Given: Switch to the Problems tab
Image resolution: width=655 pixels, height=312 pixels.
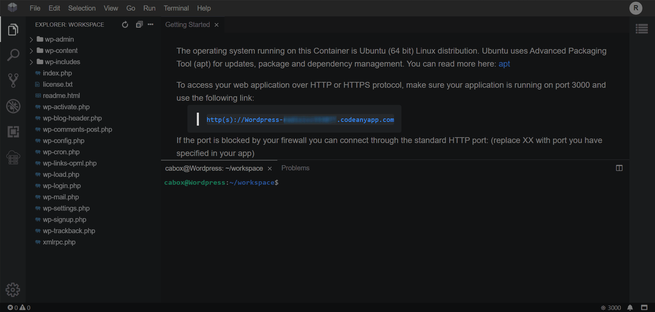Looking at the screenshot, I should click(295, 168).
